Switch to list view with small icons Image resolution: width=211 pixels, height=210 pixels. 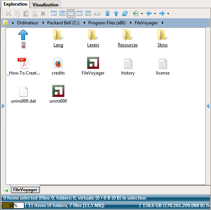[62, 13]
